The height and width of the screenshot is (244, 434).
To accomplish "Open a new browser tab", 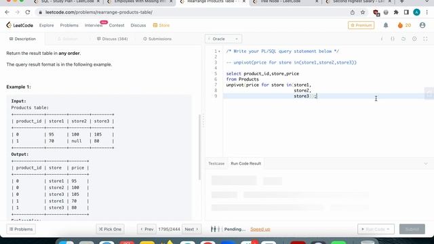I will click(x=402, y=1).
